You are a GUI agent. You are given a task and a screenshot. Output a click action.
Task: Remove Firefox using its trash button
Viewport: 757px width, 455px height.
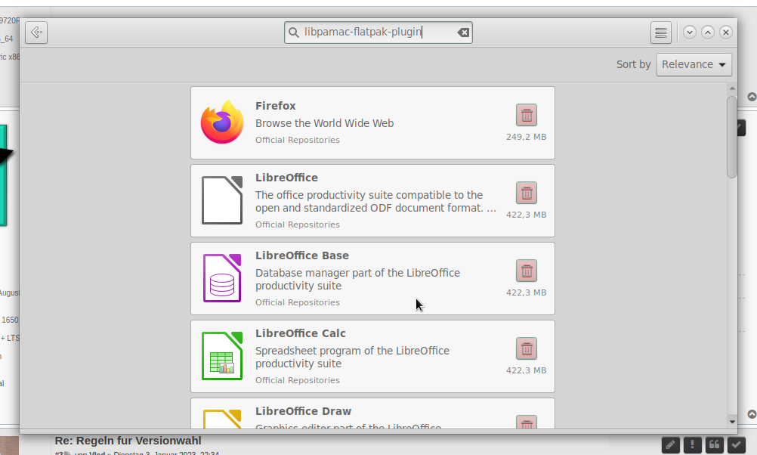(x=527, y=116)
